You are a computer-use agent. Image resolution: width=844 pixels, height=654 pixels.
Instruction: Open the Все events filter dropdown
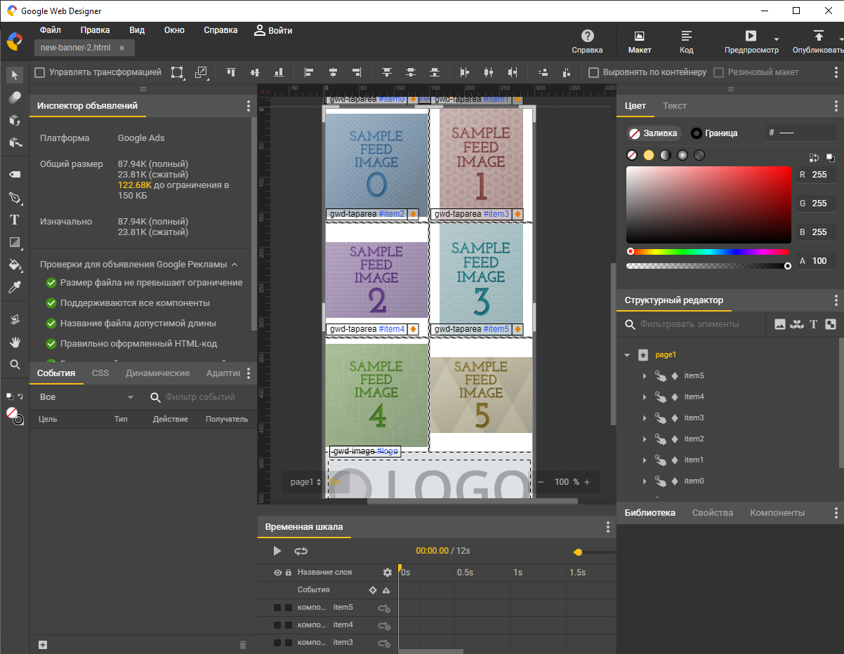87,397
